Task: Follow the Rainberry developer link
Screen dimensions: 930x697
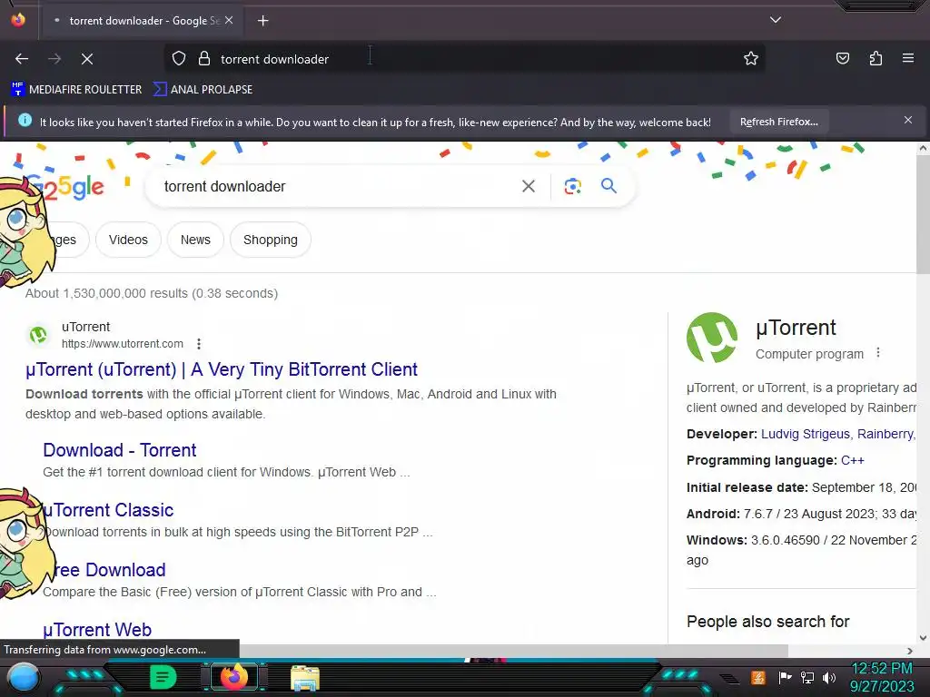Action: [x=886, y=434]
